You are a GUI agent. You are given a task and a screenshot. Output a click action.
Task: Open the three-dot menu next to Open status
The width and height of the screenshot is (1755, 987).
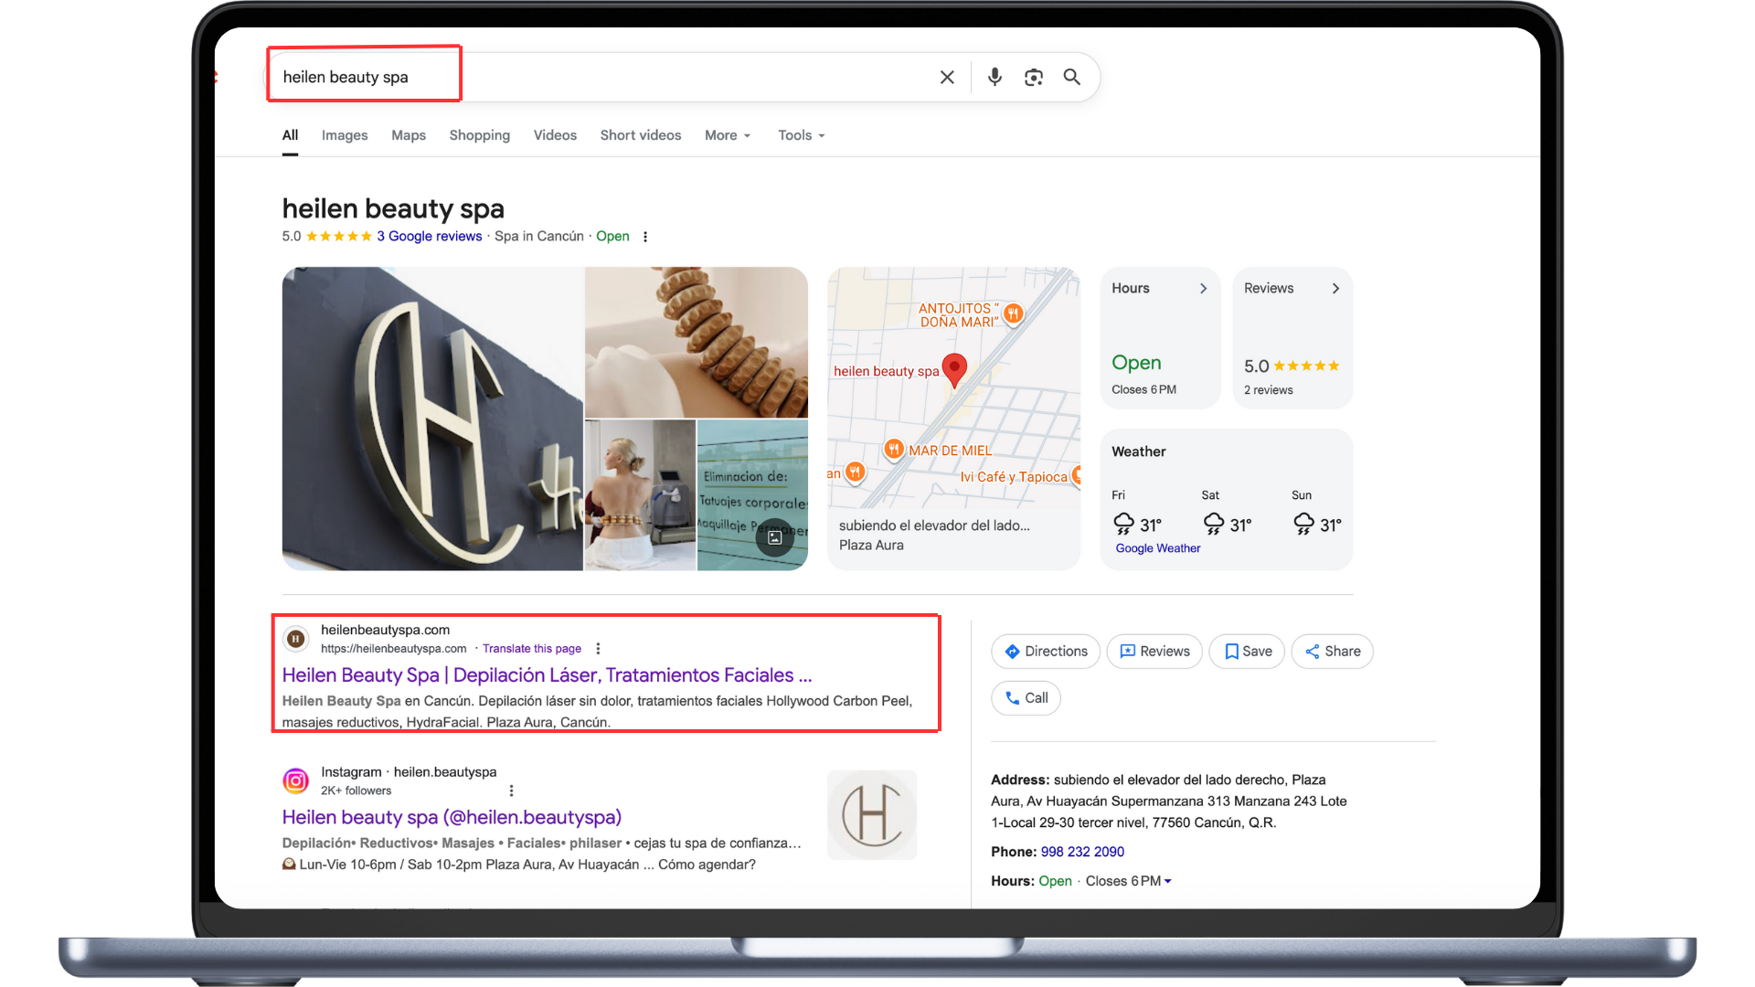pos(646,236)
